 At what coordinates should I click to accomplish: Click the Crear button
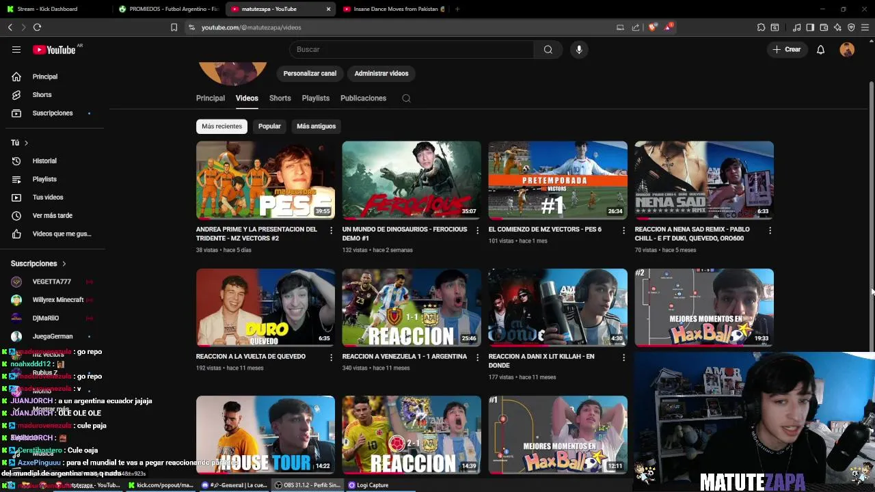[786, 49]
